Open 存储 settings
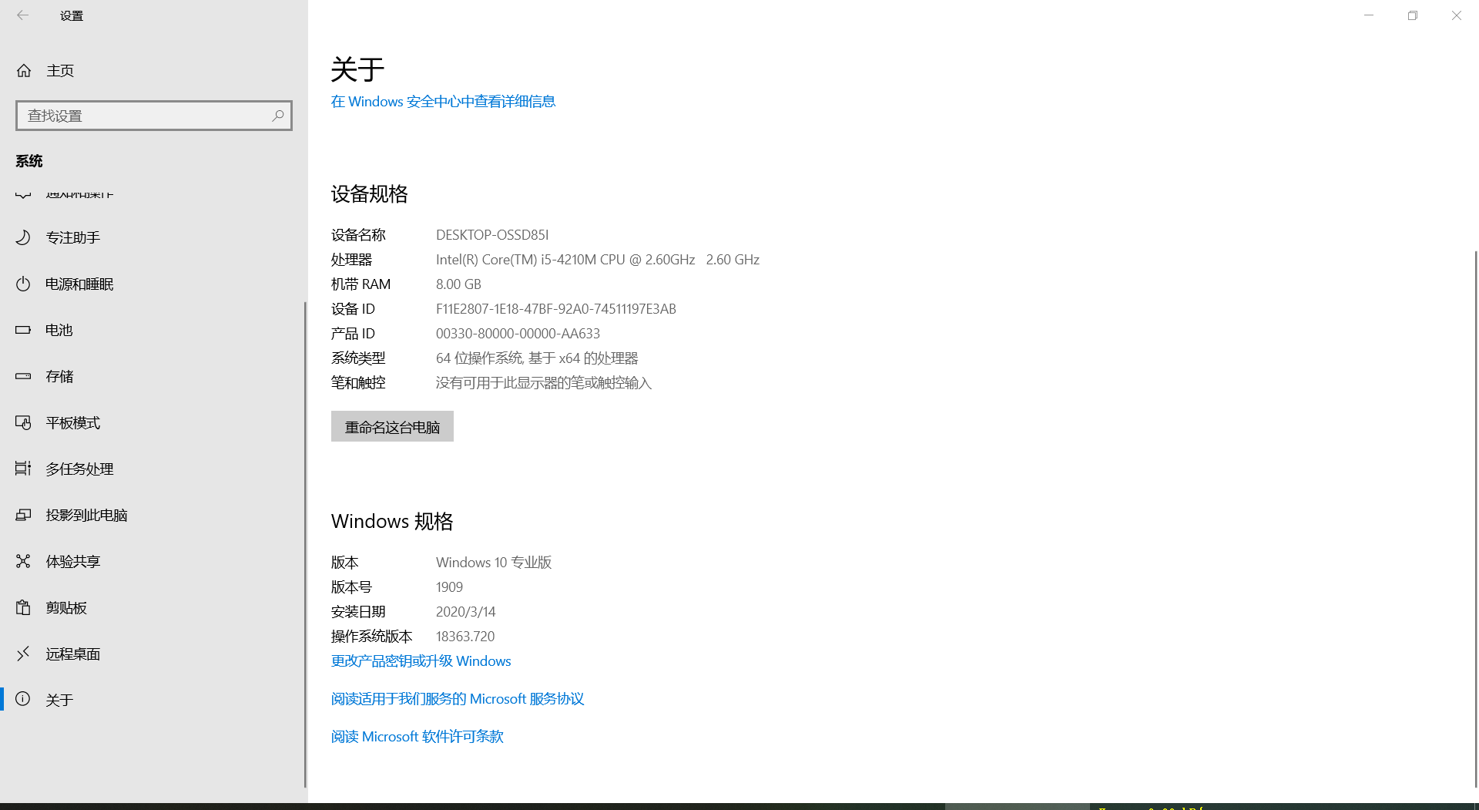This screenshot has width=1479, height=810. (x=59, y=376)
